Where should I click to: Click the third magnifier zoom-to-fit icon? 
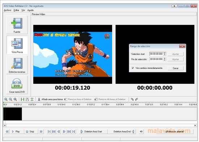[15, 99]
